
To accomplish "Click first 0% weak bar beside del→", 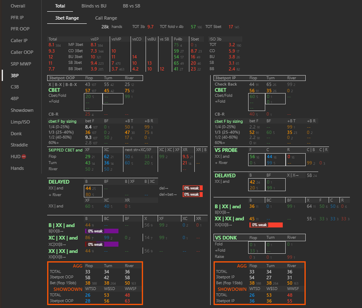I will point(192,188).
